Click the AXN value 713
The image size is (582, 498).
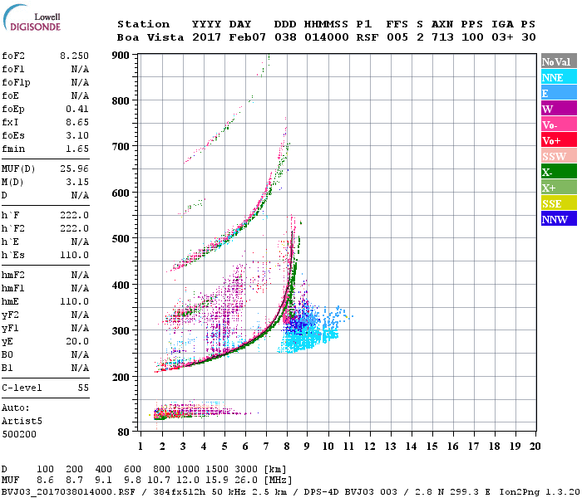[x=442, y=37]
